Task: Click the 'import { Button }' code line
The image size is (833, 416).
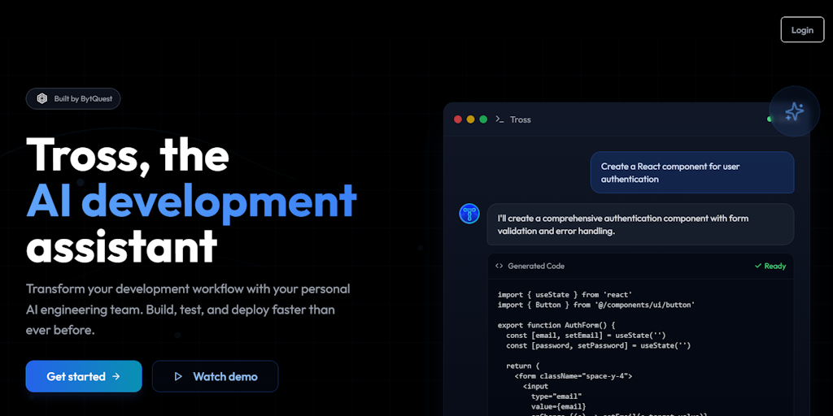Action: click(596, 305)
